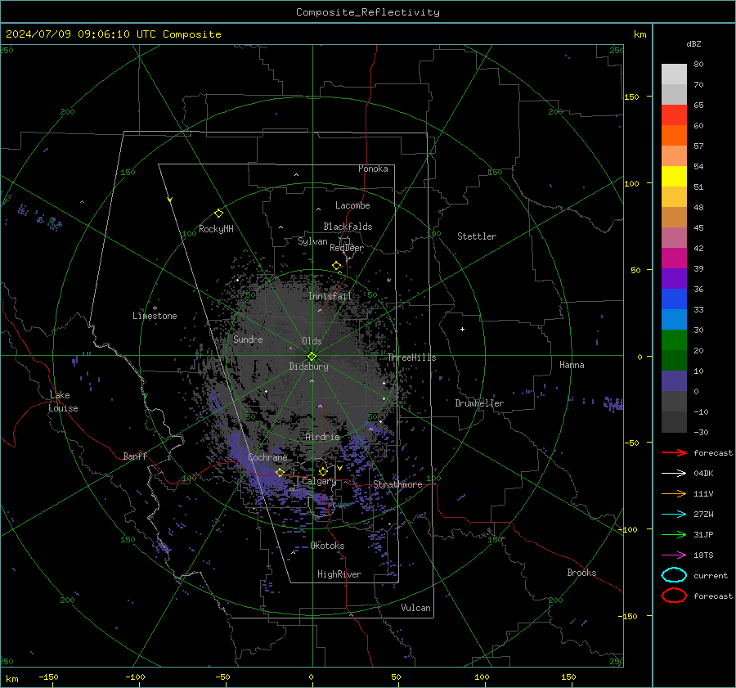
Task: Click the Sylvan town label
Action: click(x=312, y=241)
